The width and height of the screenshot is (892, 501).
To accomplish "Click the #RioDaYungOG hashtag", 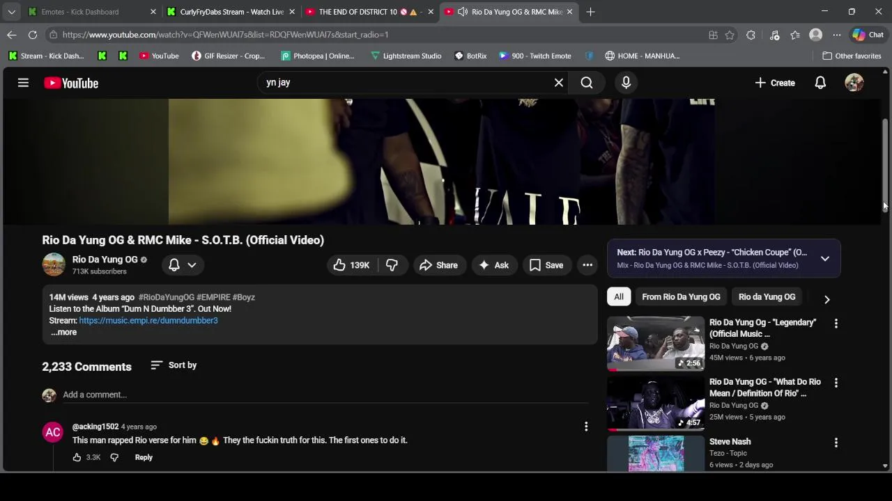I will (166, 297).
